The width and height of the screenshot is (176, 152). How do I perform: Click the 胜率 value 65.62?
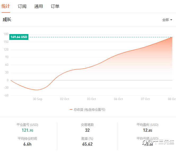tap(87, 144)
